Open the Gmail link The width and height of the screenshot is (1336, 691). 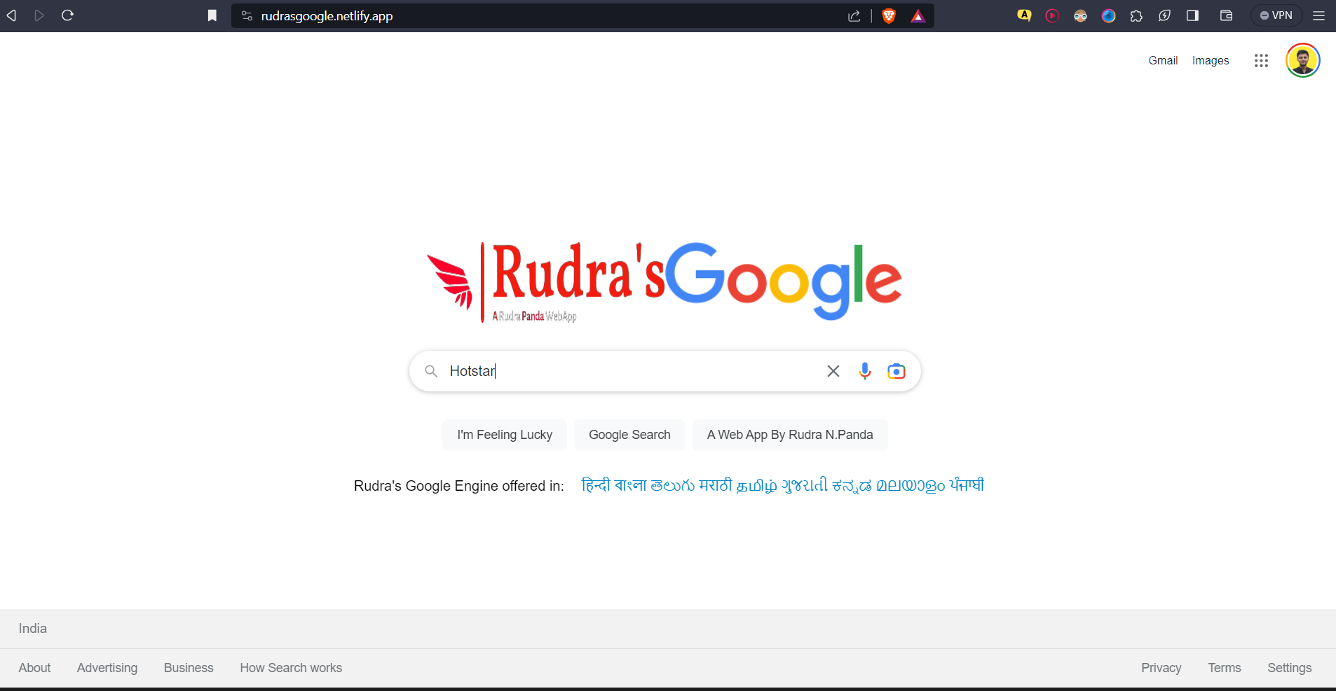[1163, 61]
